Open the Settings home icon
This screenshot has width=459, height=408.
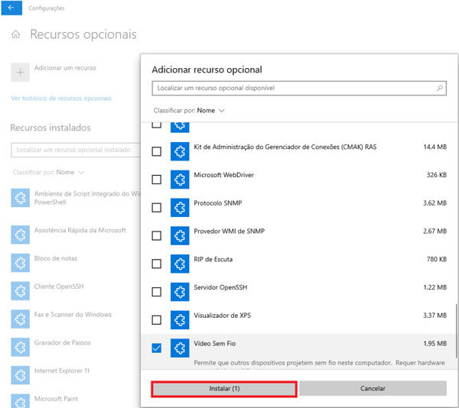pyautogui.click(x=15, y=34)
